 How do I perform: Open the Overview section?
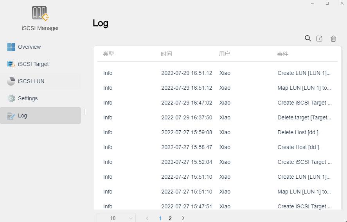point(29,47)
